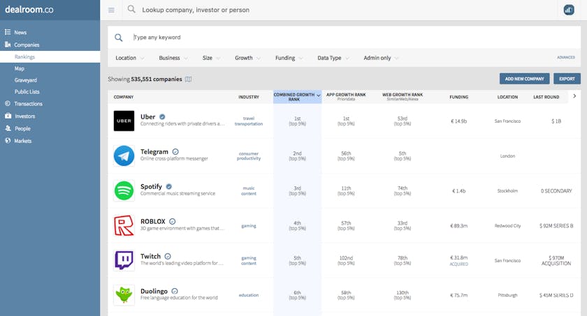Click the Telegram logo icon
Image resolution: width=587 pixels, height=316 pixels.
pyautogui.click(x=124, y=156)
